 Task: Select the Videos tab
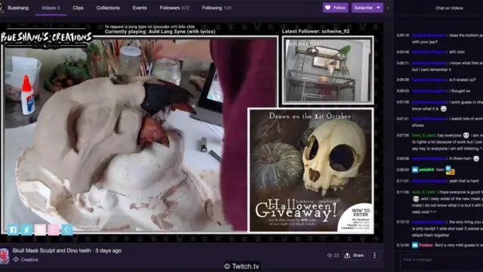point(51,8)
